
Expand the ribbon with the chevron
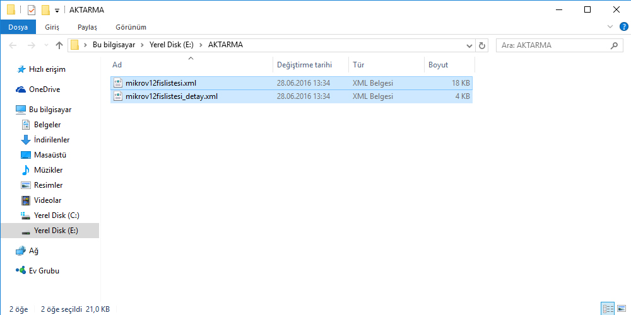coord(610,27)
